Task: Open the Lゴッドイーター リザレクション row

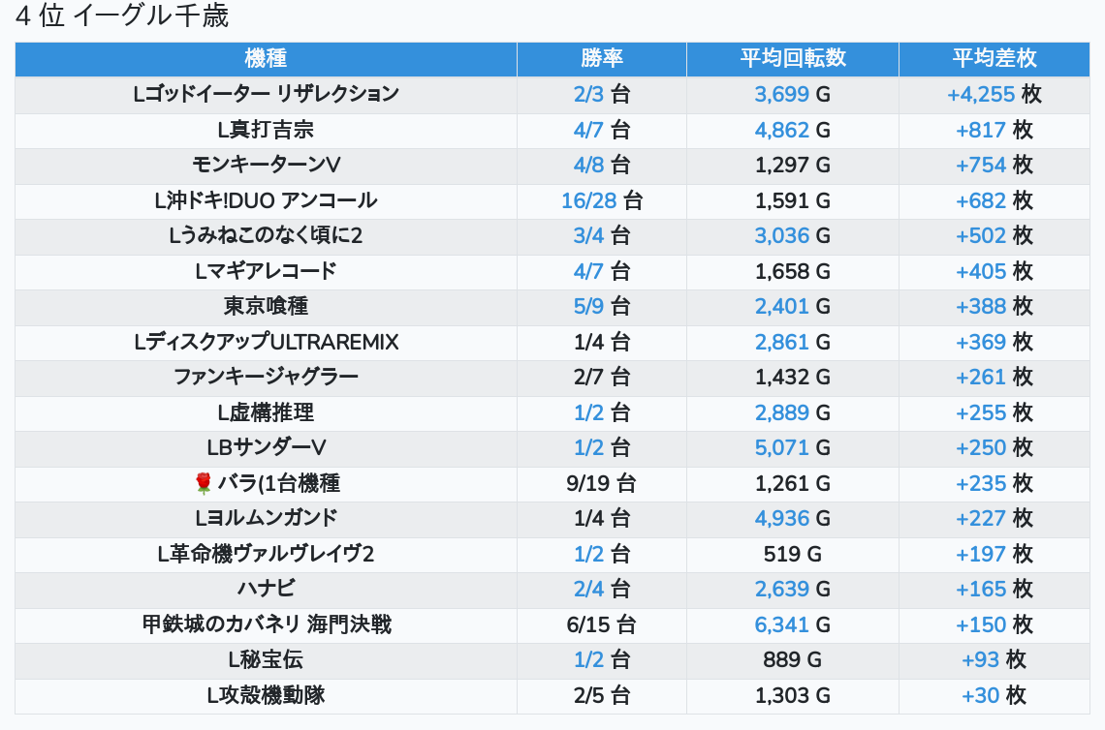Action: pyautogui.click(x=266, y=94)
